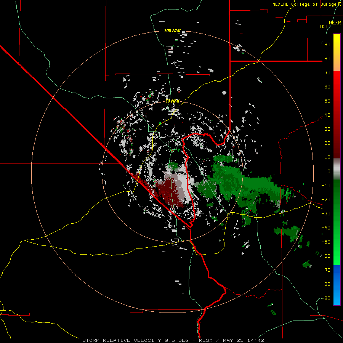Click the -20 value on velocity scale

[x=326, y=199]
